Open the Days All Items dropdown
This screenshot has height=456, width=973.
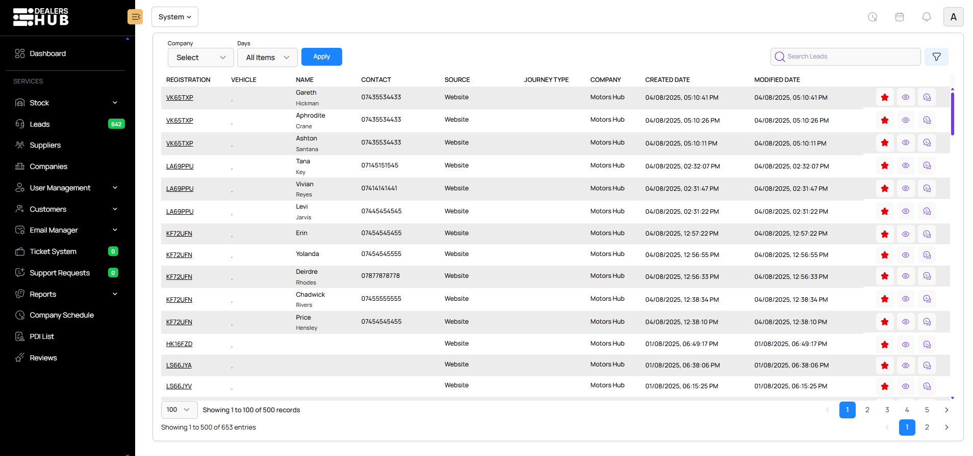coord(267,58)
